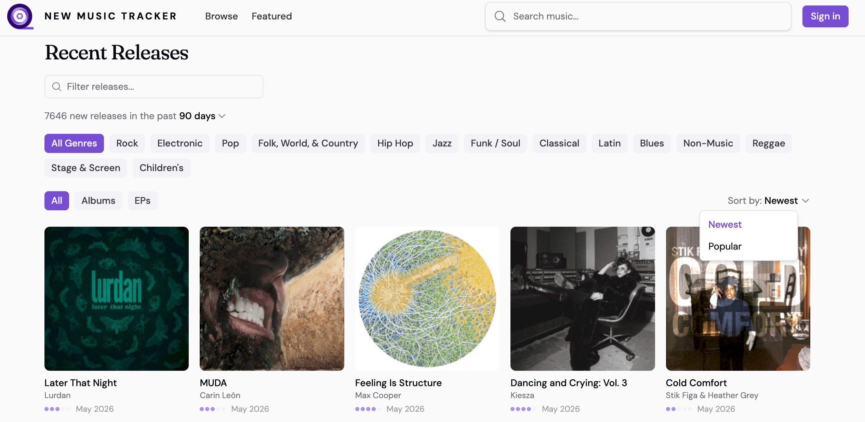Click the Sign in button
Screen dimensions: 865x422
[x=825, y=16]
